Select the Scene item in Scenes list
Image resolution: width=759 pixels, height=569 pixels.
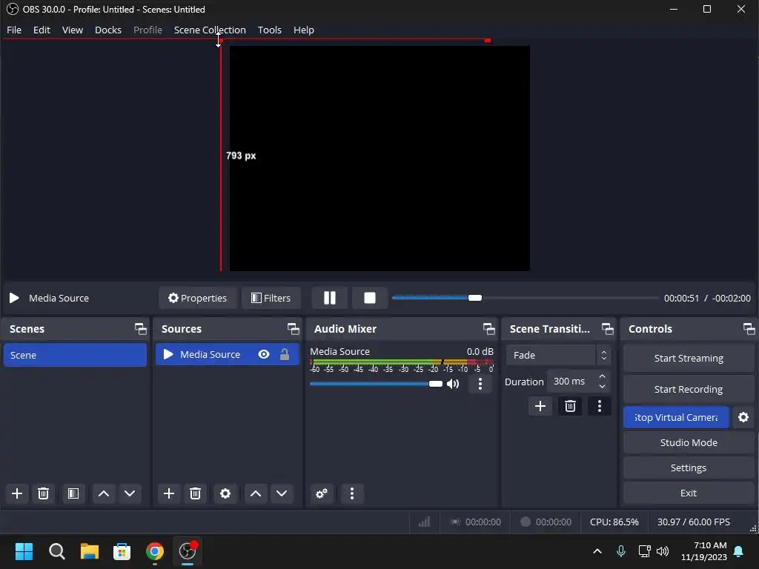[x=75, y=355]
